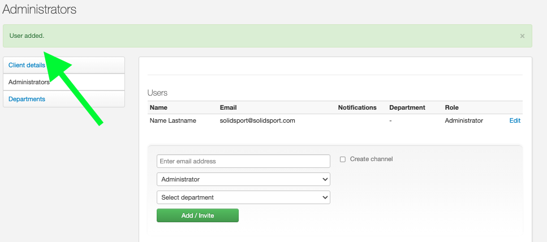This screenshot has width=547, height=242.
Task: Open the Administrator role dropdown
Action: (243, 179)
